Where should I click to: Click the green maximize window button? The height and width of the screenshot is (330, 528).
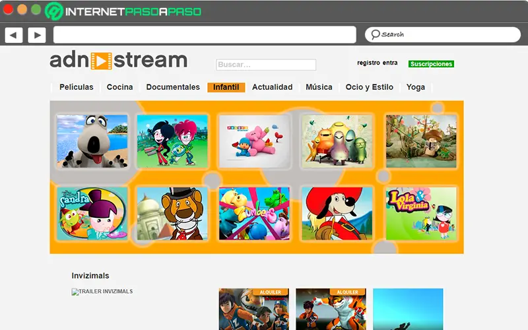tap(36, 9)
